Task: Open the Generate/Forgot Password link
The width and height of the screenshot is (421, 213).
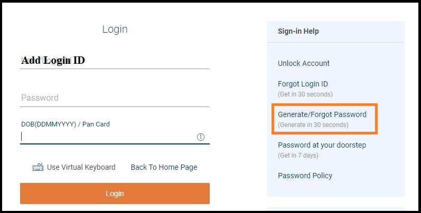Action: point(322,114)
